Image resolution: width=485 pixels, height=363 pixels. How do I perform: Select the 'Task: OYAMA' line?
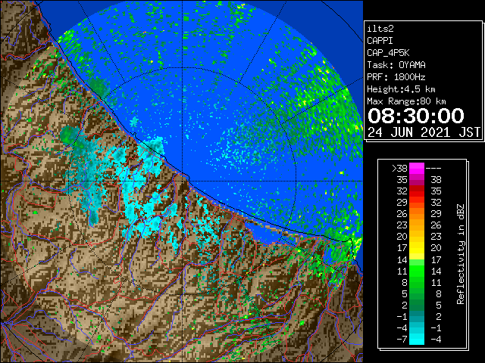(x=396, y=65)
